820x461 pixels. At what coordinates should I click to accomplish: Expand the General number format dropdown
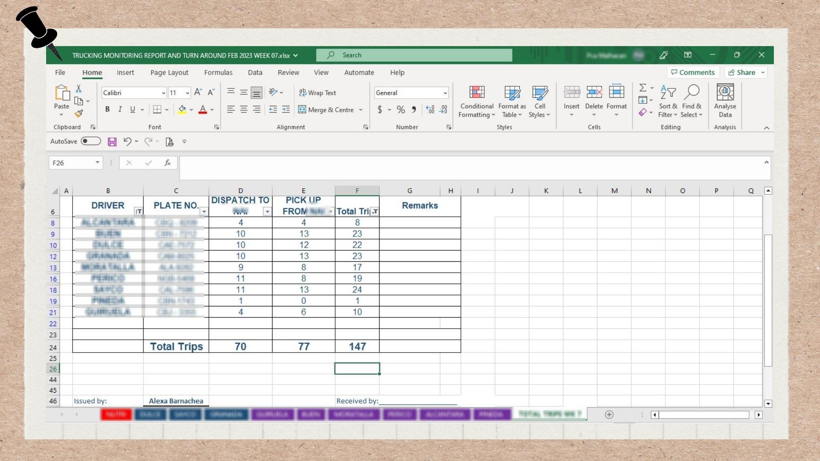click(x=445, y=93)
